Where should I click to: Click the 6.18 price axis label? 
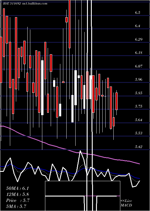(x=139, y=53)
